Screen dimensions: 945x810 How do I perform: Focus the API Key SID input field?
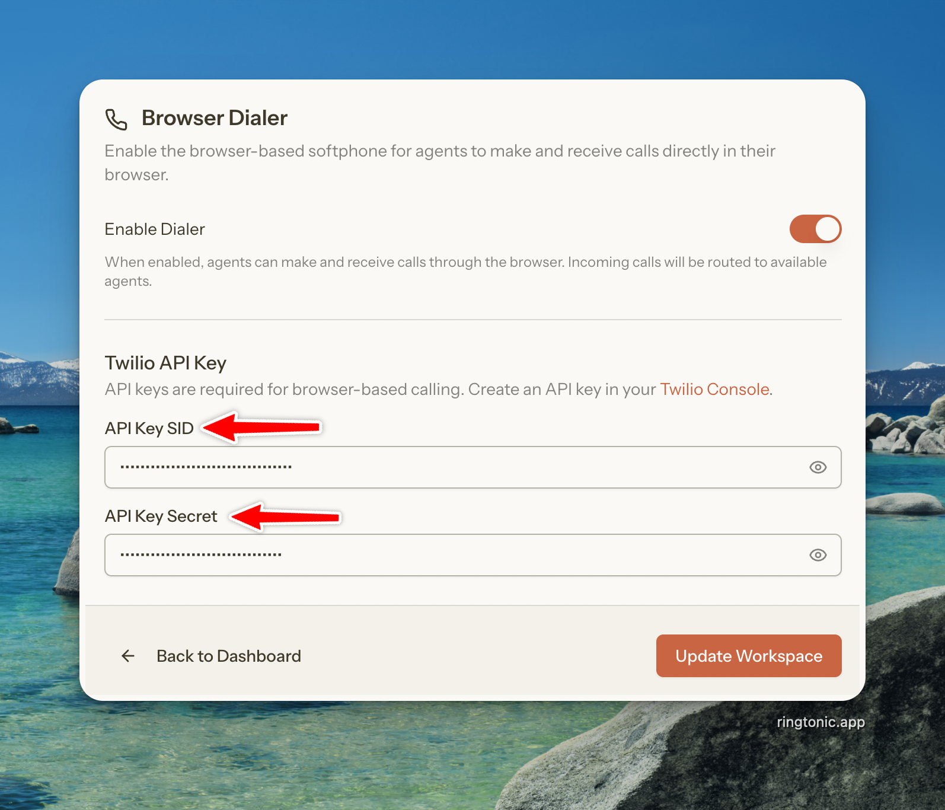[473, 467]
